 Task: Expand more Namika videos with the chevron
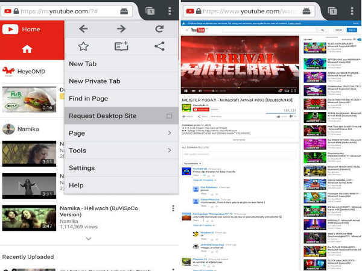pos(89,238)
